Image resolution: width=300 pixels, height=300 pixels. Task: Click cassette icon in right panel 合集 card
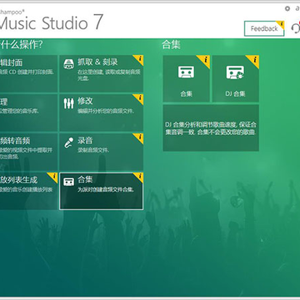186,72
